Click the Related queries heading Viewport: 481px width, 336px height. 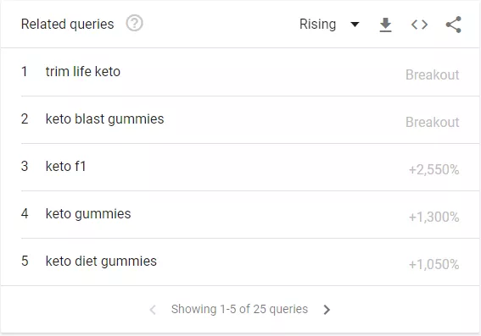(68, 25)
